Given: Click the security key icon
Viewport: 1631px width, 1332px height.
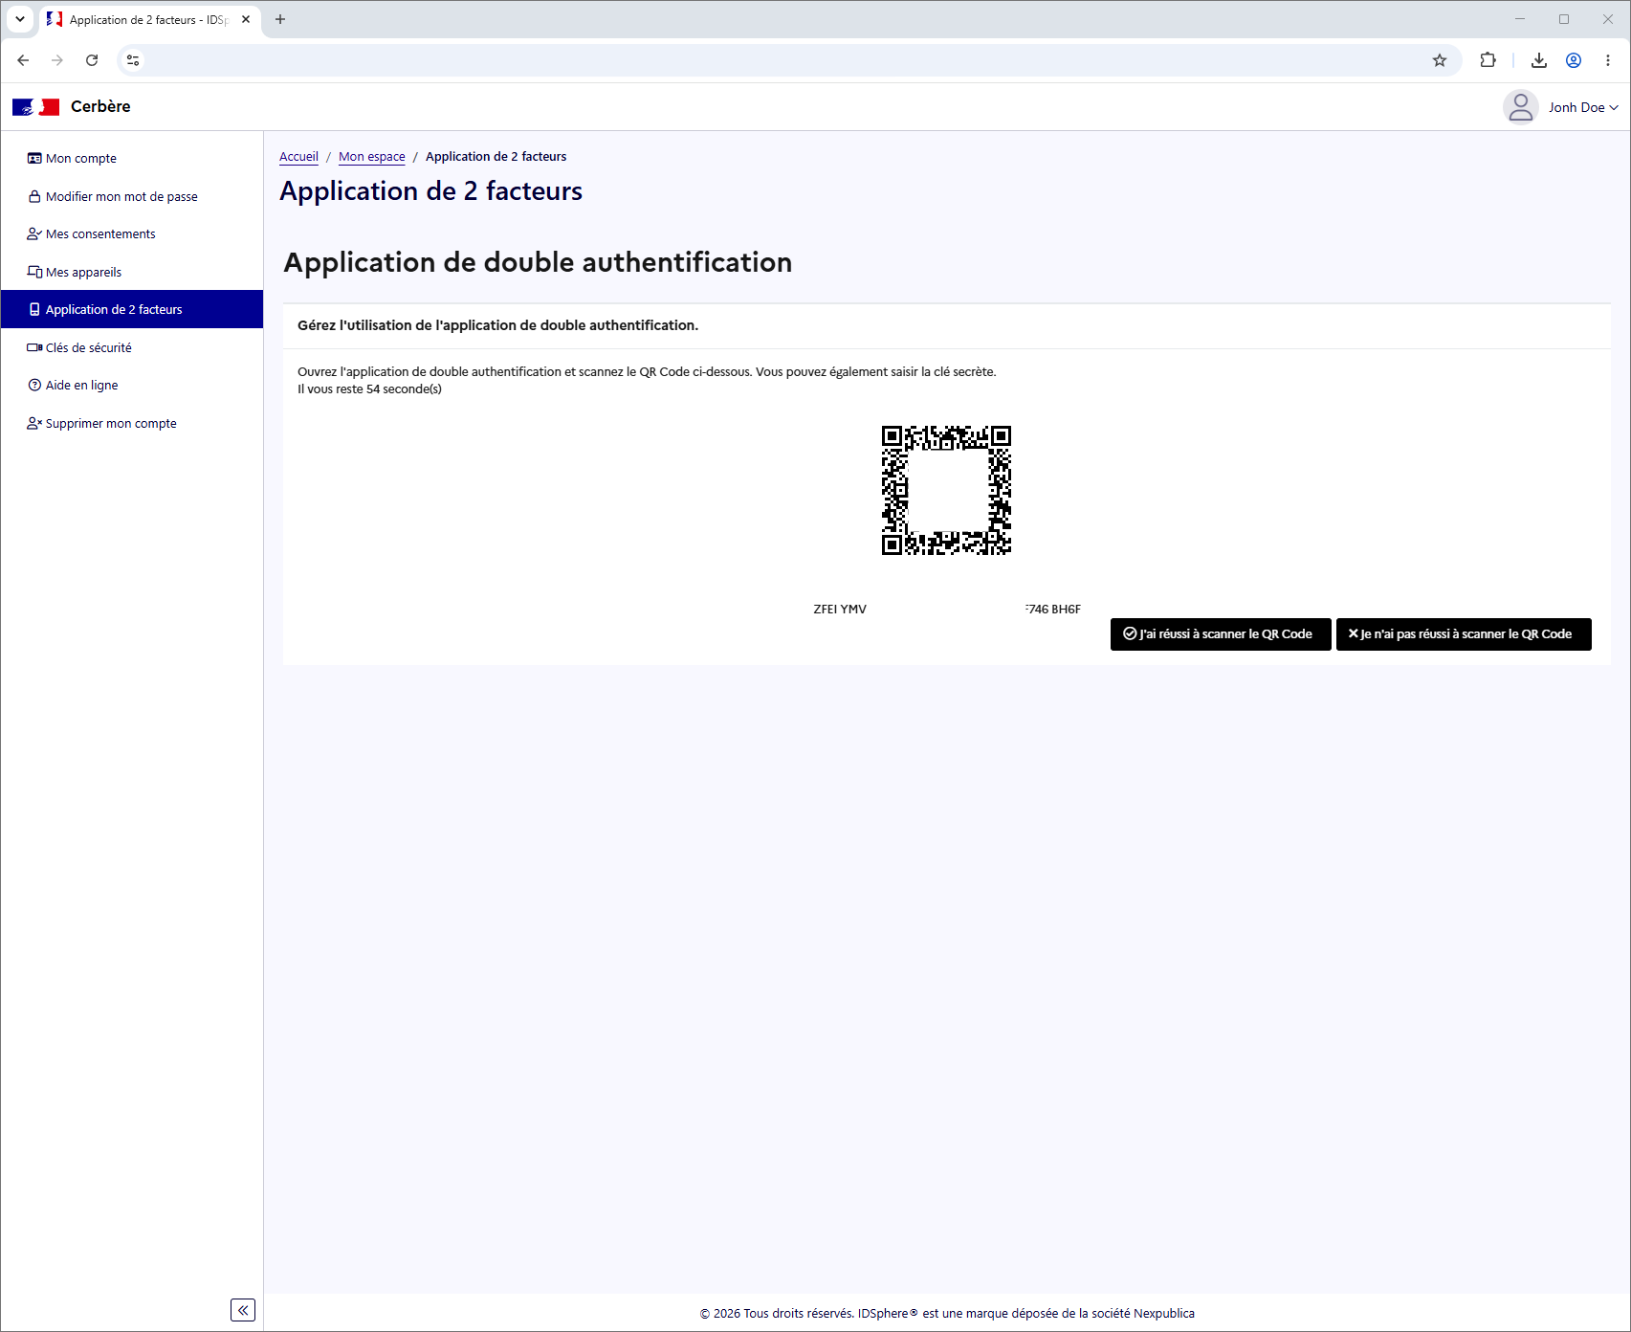Looking at the screenshot, I should [x=34, y=347].
